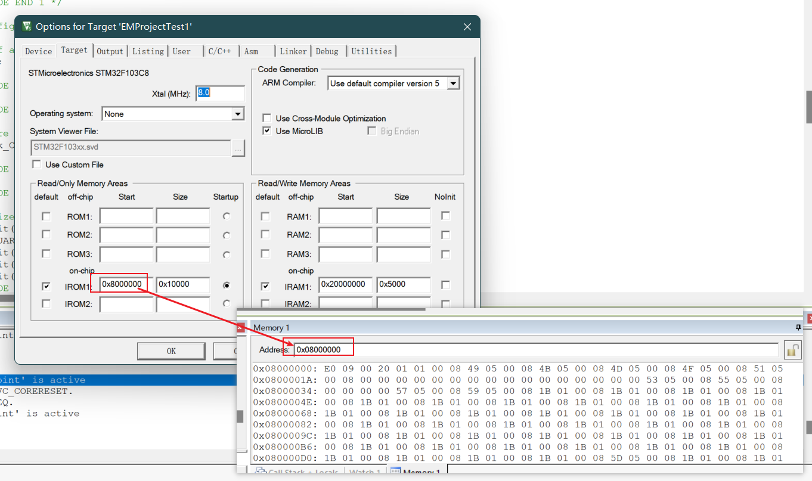Click the RAM1 Size field

click(404, 216)
